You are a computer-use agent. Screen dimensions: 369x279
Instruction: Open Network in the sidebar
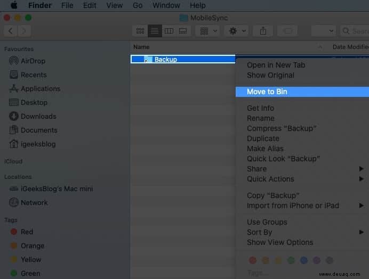pos(28,203)
